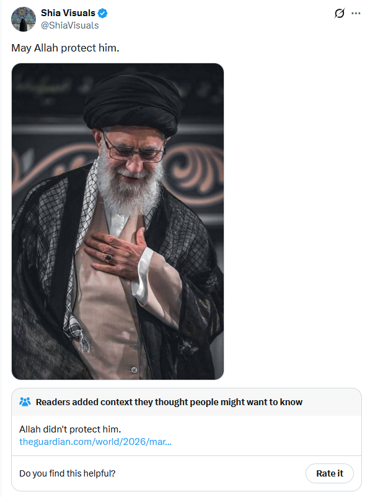Click the Community Notes people icon
370x497 pixels.
point(25,402)
